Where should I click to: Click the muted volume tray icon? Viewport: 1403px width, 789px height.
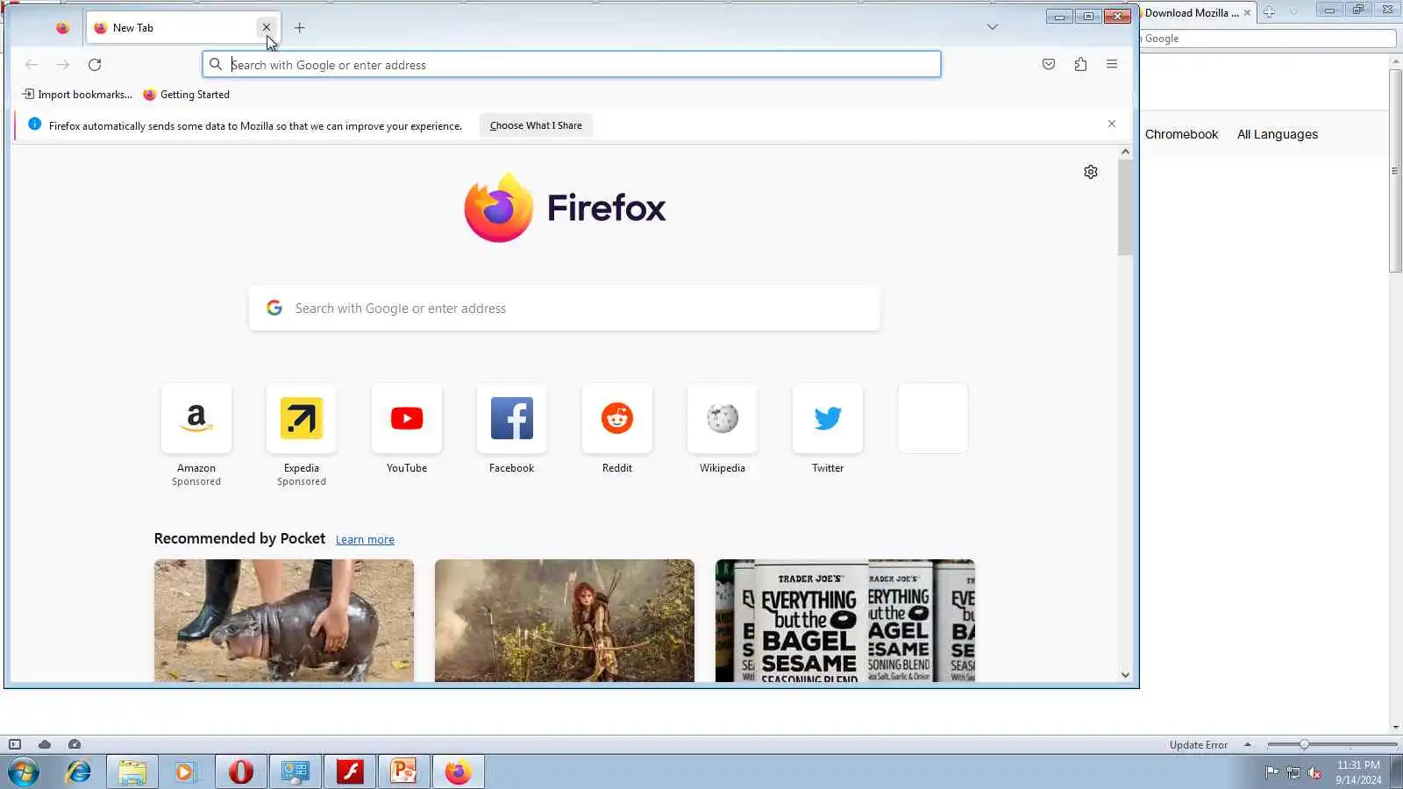pyautogui.click(x=1314, y=772)
